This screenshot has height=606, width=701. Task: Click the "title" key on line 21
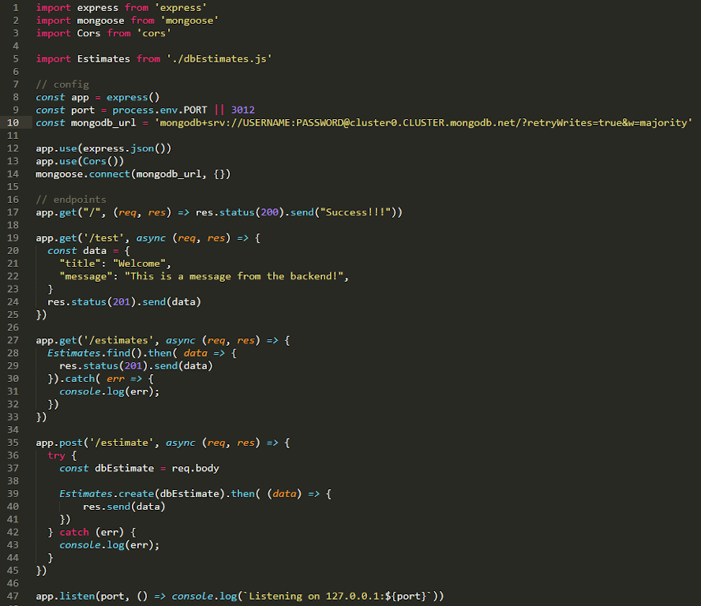(x=80, y=264)
